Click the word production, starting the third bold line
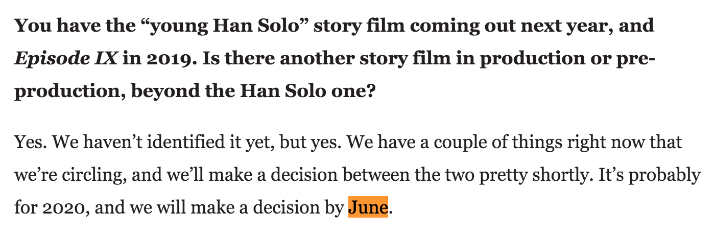The height and width of the screenshot is (236, 715). [x=69, y=93]
